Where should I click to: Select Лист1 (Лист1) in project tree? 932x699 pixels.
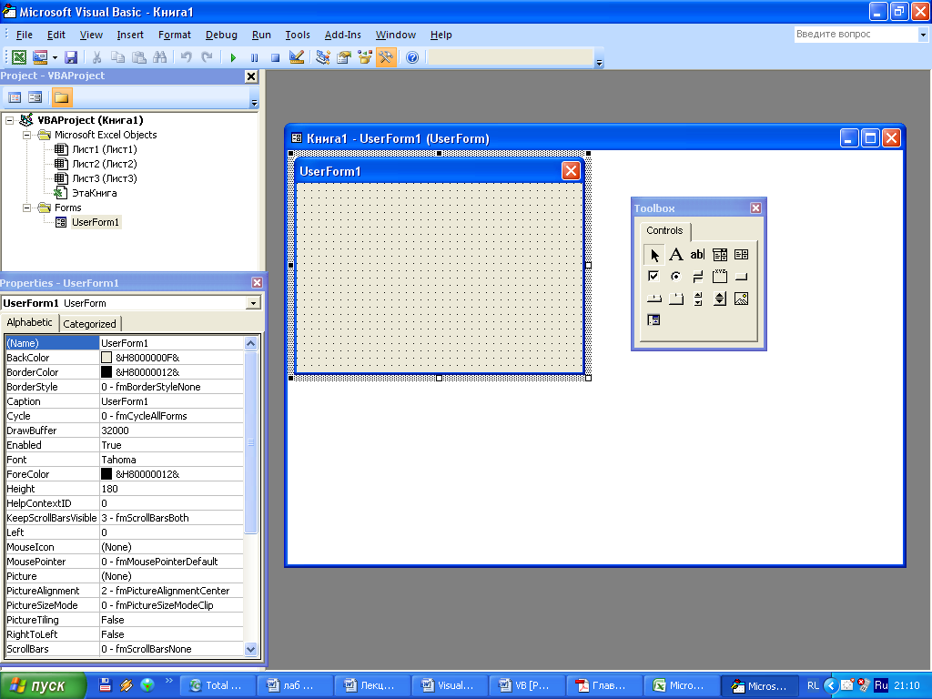104,149
